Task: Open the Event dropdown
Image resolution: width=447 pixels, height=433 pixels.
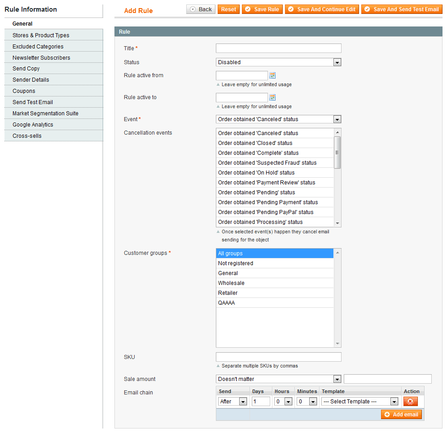Action: tap(279, 119)
